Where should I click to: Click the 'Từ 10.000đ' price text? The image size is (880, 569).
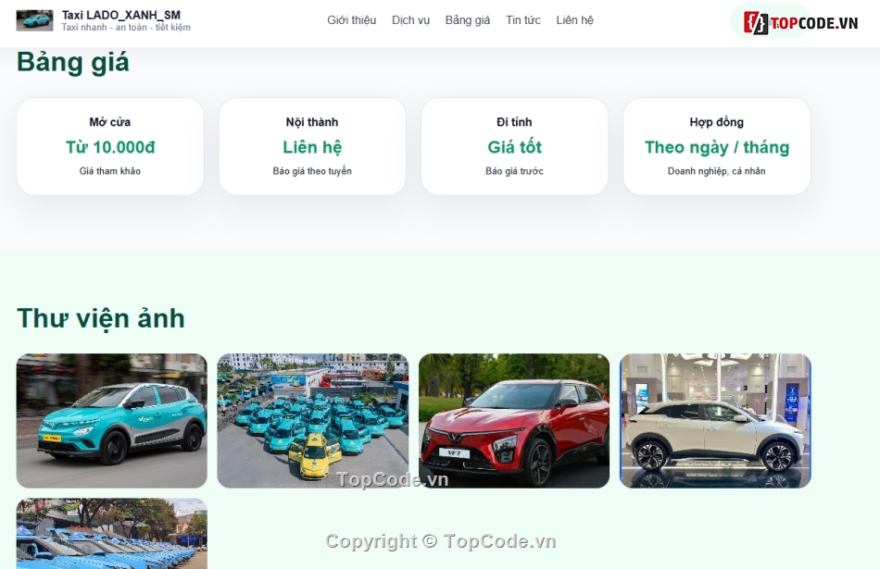pos(110,147)
